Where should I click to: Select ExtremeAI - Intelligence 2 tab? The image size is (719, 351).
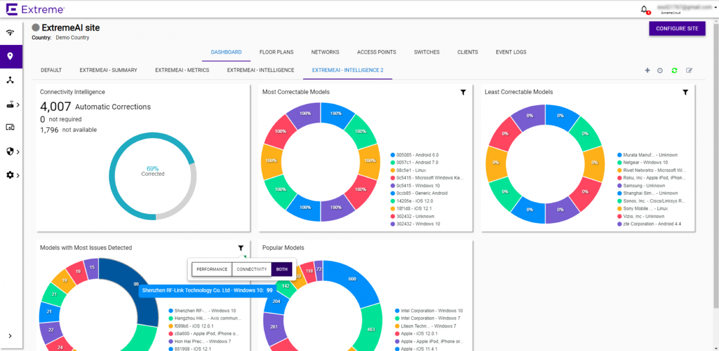pos(348,70)
